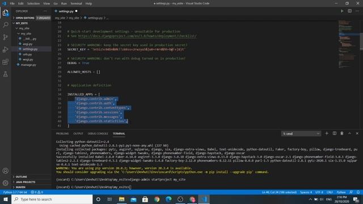Screen dimensions: 363x204
Task: Open notifications bell in status bar
Action: coord(358,192)
